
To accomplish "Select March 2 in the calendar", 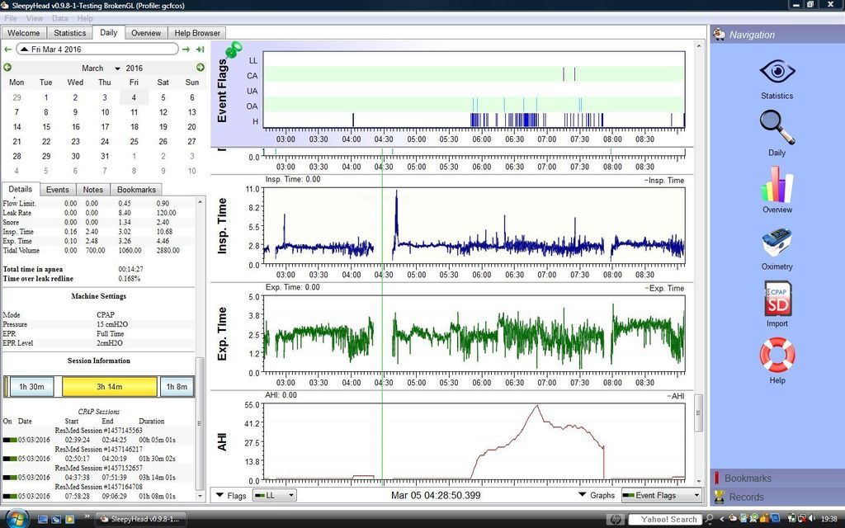I will pyautogui.click(x=75, y=97).
